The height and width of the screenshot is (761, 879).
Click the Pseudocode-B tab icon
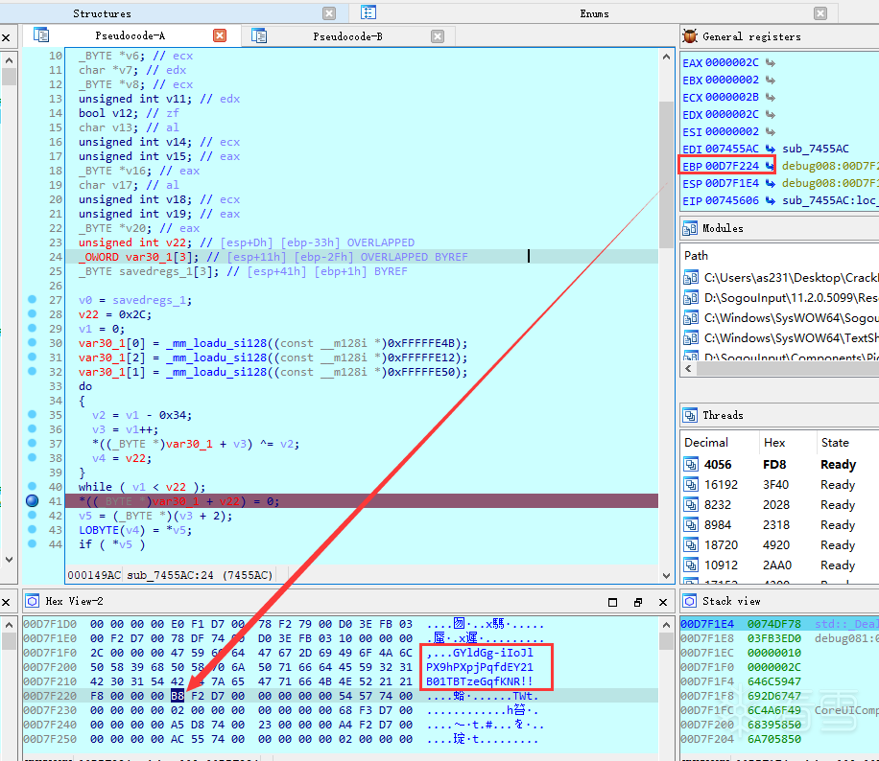click(259, 35)
